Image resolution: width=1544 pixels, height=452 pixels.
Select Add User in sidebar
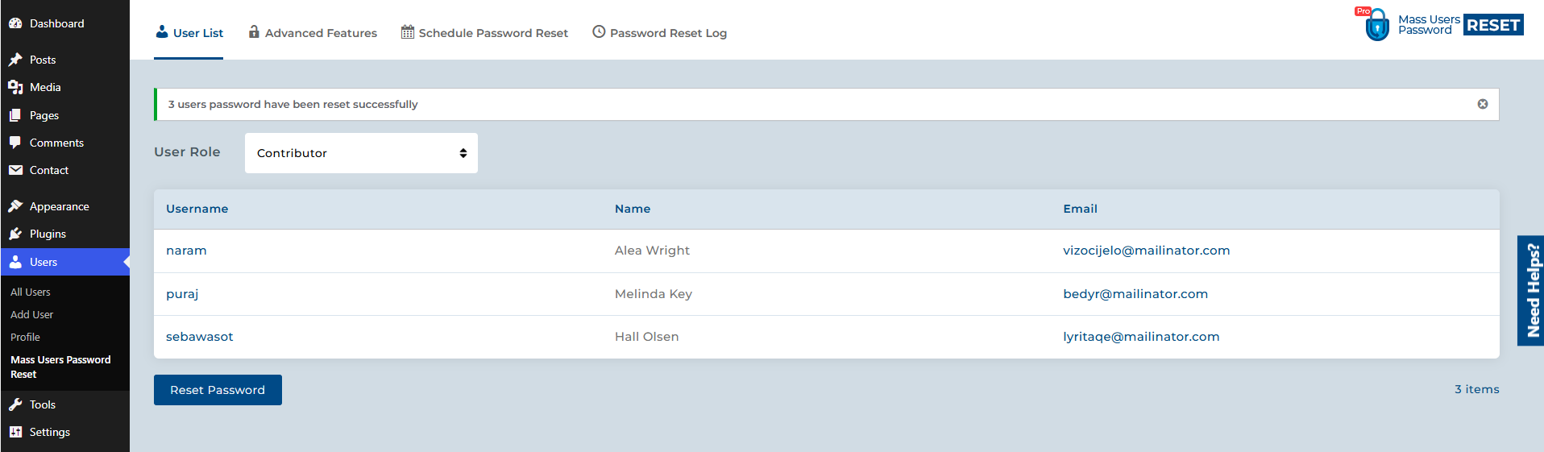coord(32,314)
